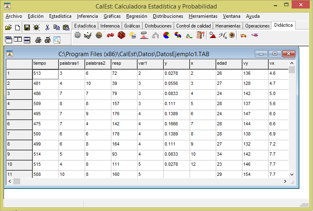Switch to the Operaciones tab
313x211 pixels.
pos(257,26)
